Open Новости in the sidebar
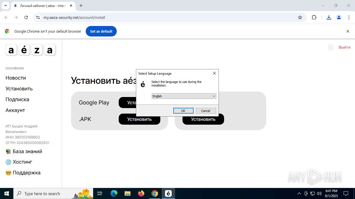Image resolution: width=355 pixels, height=199 pixels. (x=16, y=78)
